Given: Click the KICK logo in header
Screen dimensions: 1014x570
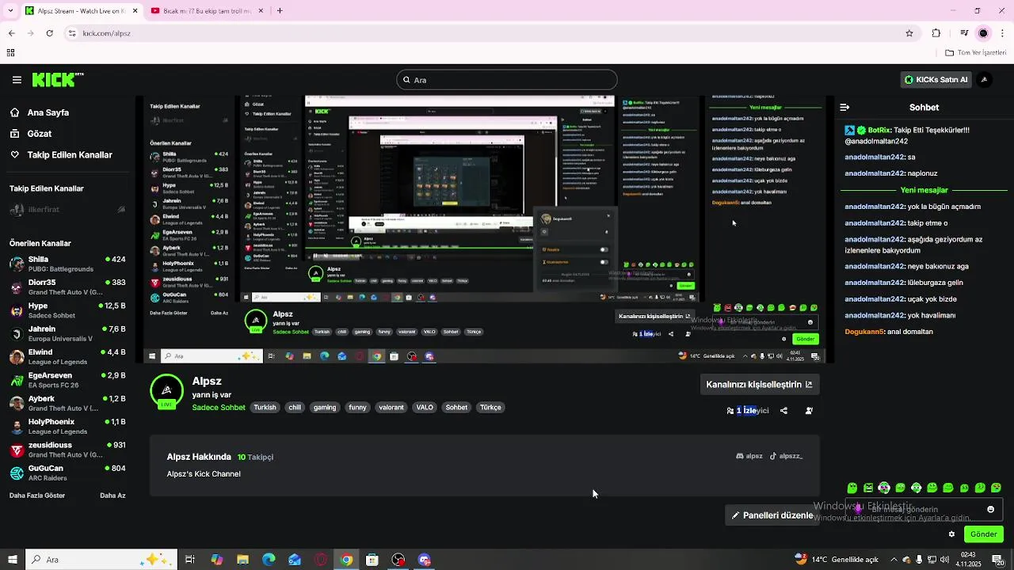Looking at the screenshot, I should 58,79.
